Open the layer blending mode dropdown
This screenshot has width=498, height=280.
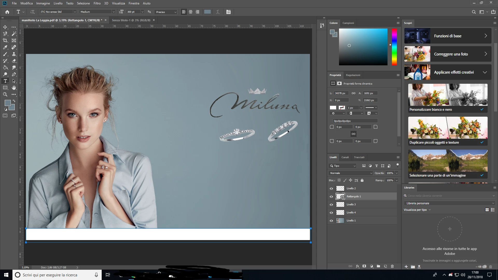pyautogui.click(x=351, y=173)
